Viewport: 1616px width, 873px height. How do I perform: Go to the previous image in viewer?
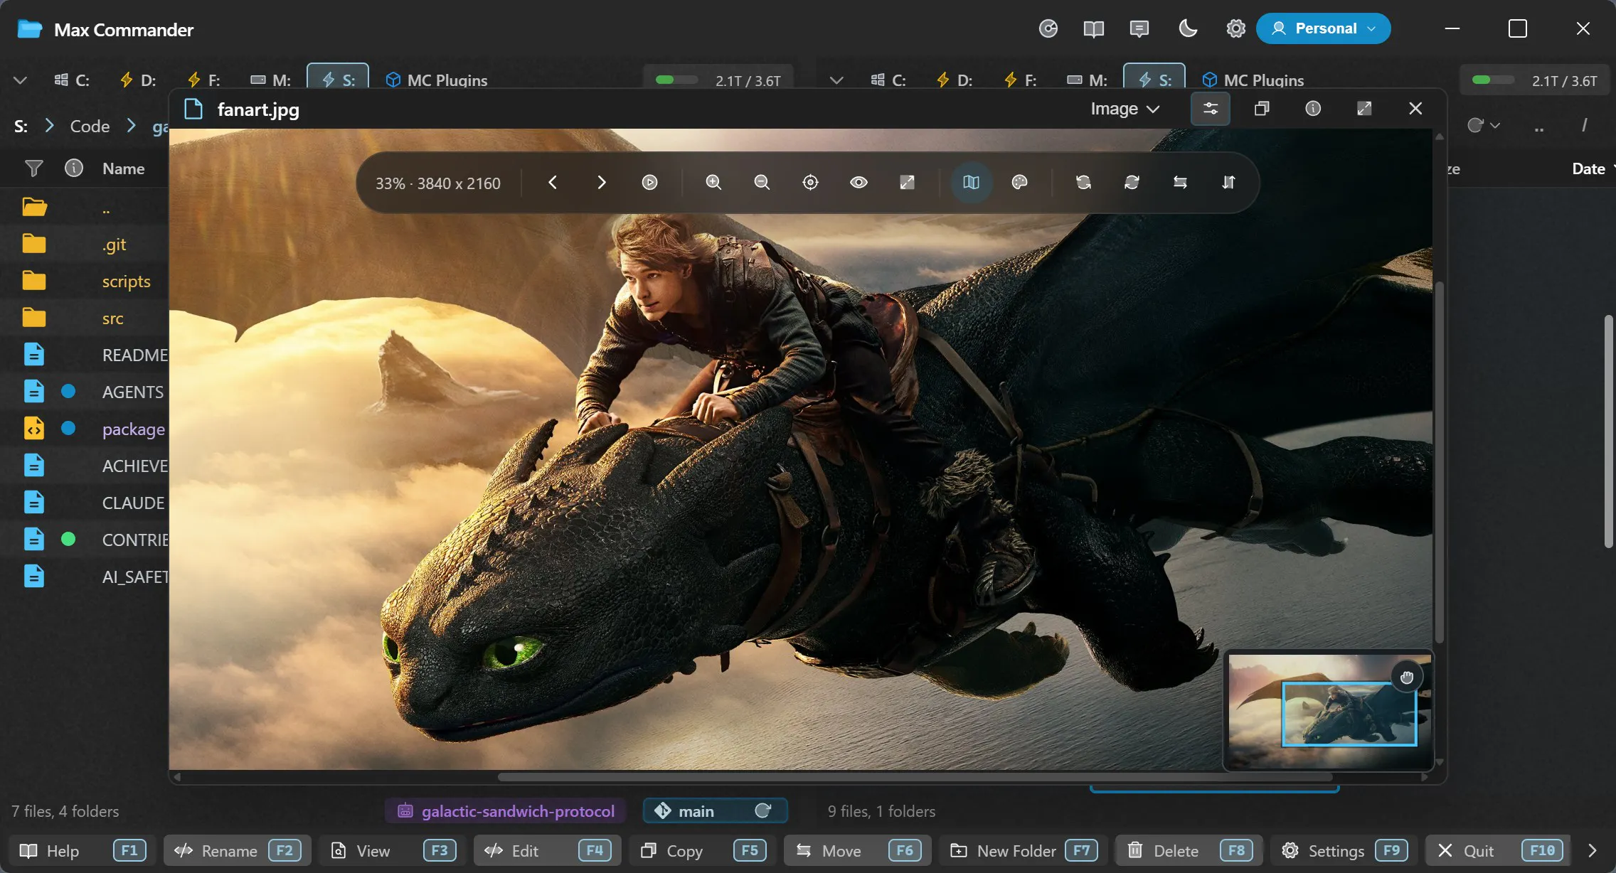pyautogui.click(x=553, y=183)
